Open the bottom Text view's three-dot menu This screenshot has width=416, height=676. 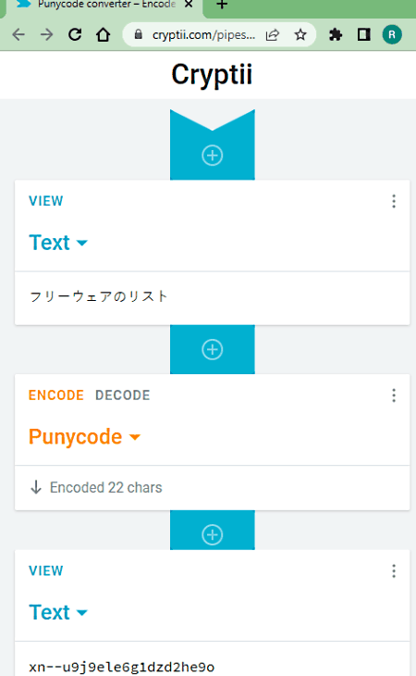(394, 571)
